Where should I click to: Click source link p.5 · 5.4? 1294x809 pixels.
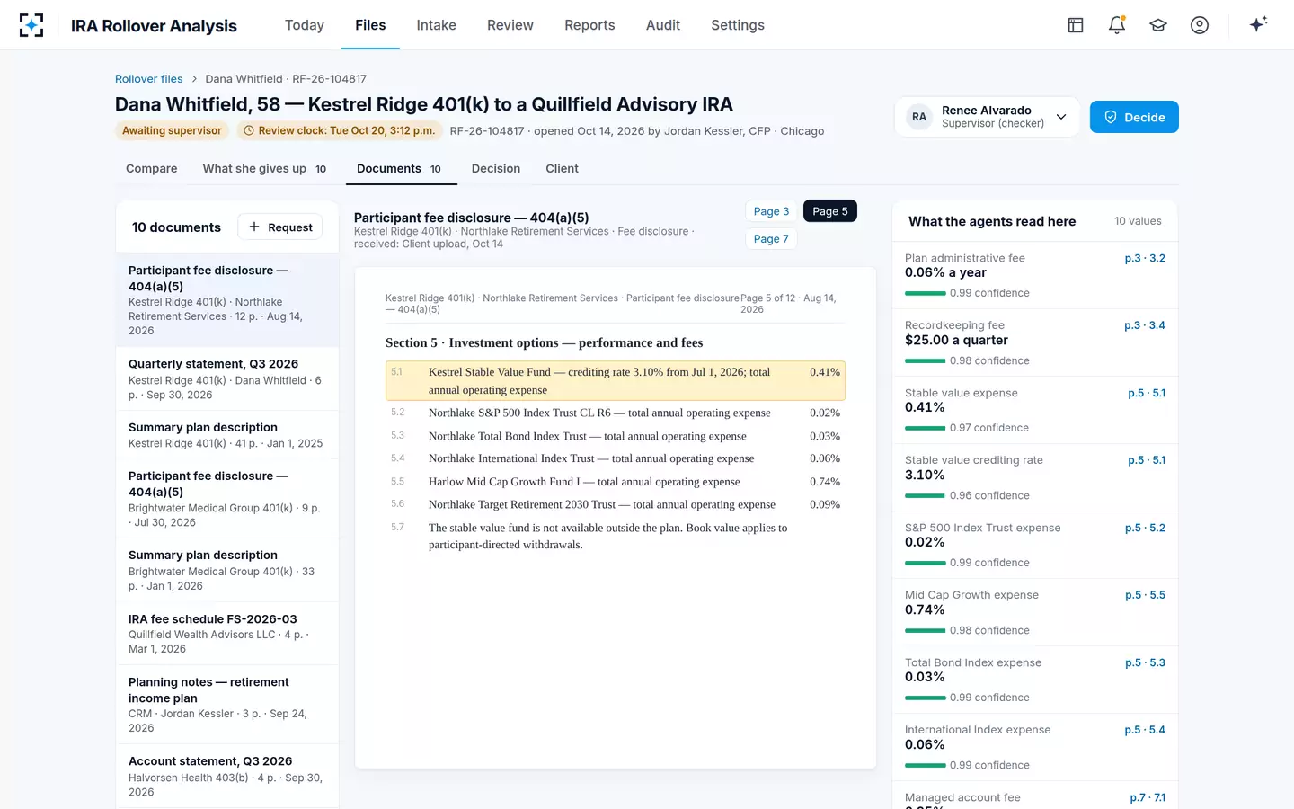point(1145,731)
